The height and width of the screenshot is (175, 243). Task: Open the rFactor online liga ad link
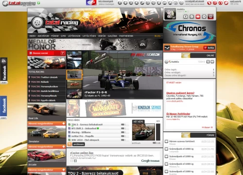(x=82, y=153)
